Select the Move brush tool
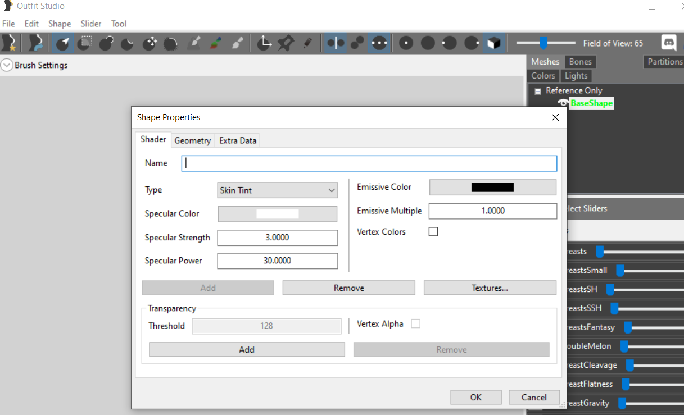This screenshot has width=684, height=415. pyautogui.click(x=150, y=43)
